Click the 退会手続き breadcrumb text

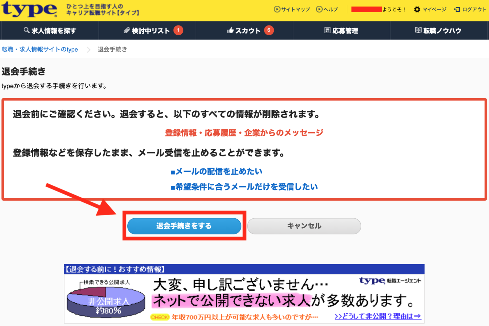pos(112,50)
